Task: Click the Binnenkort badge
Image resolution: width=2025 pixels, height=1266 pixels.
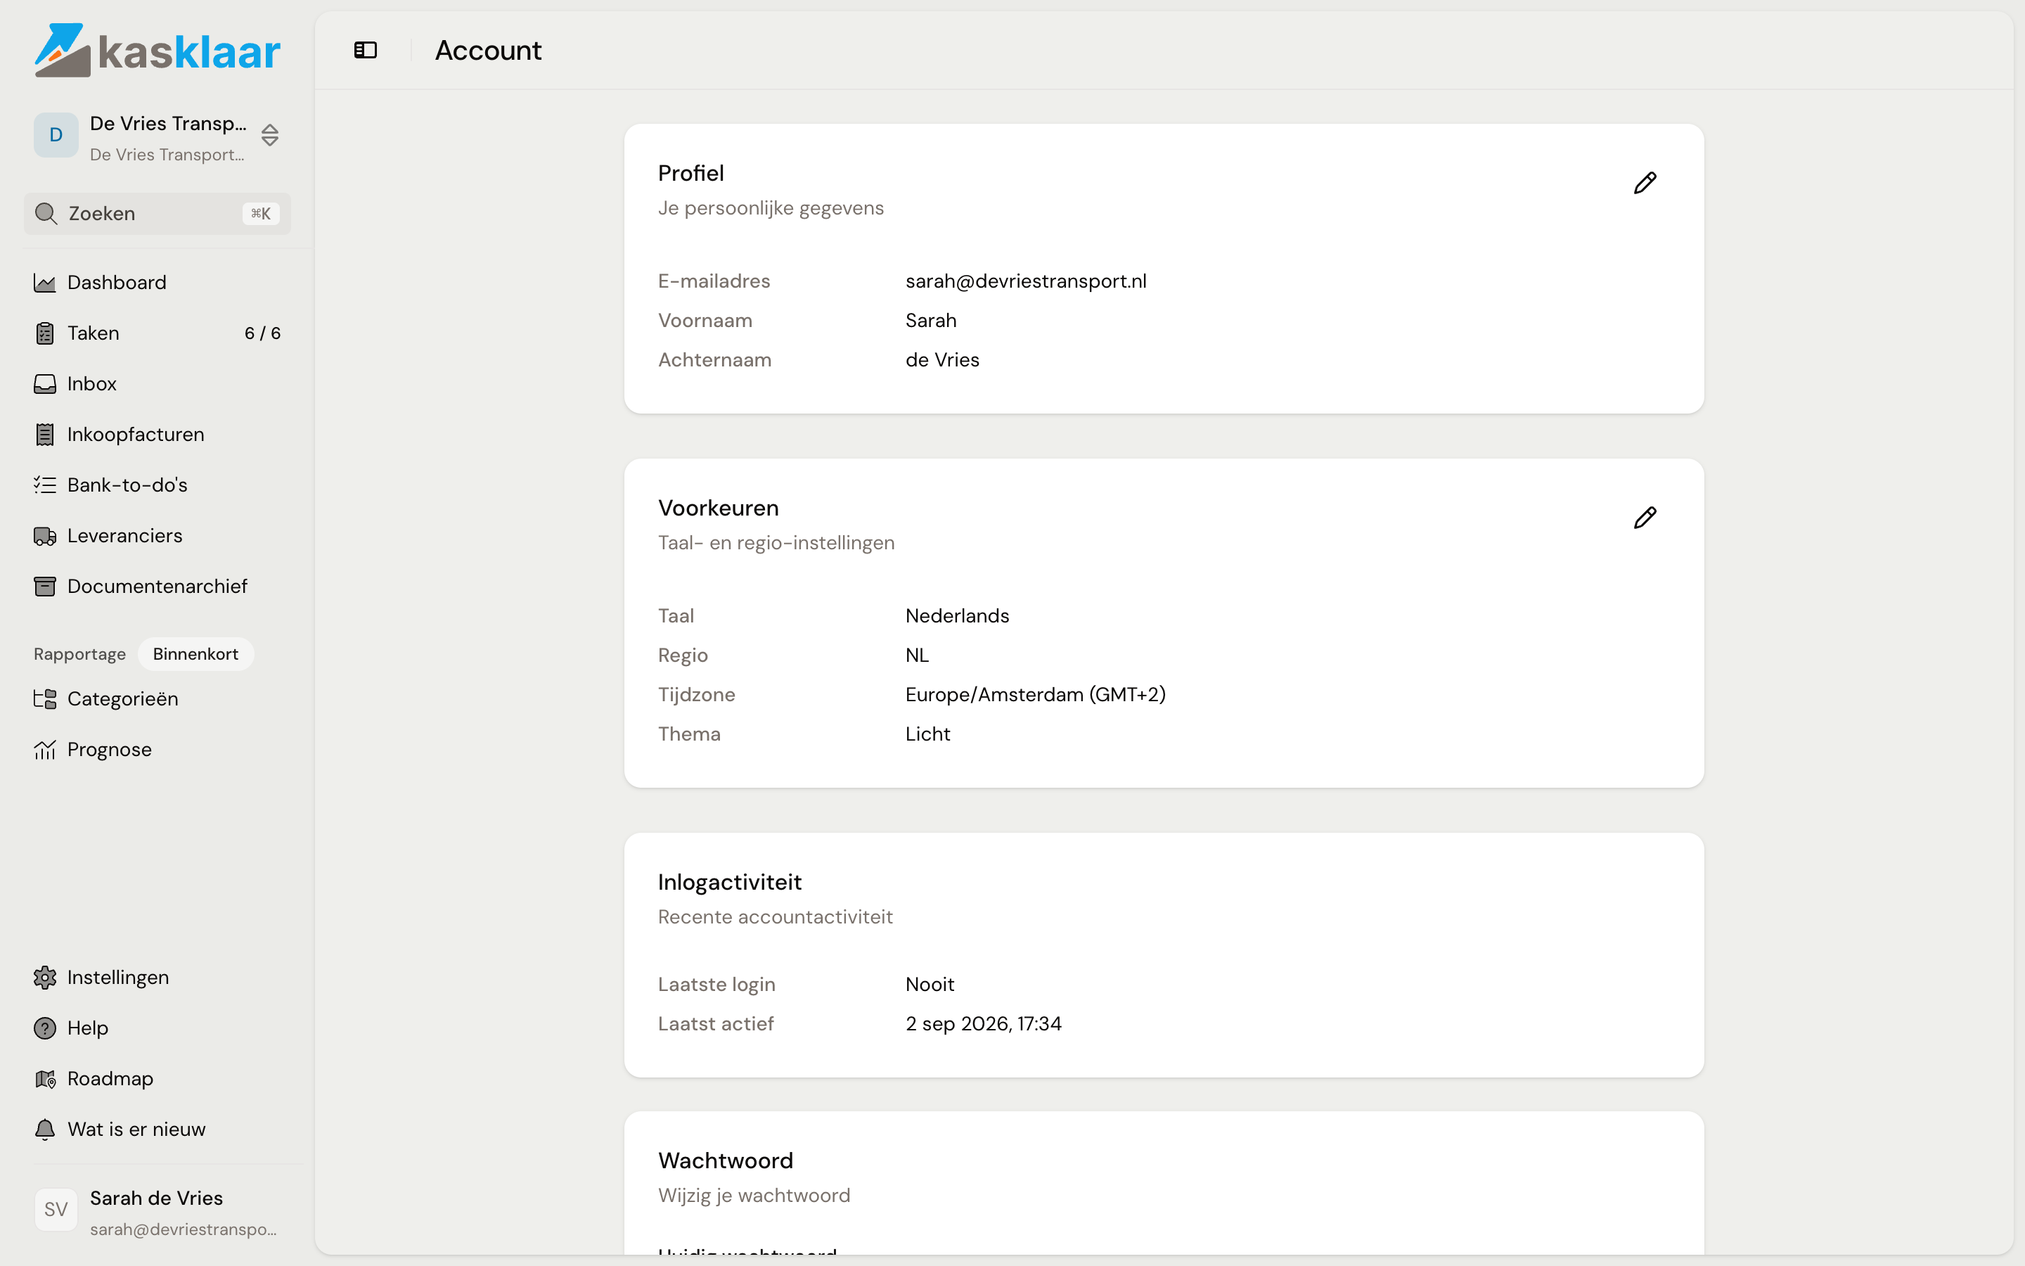Action: pyautogui.click(x=195, y=654)
